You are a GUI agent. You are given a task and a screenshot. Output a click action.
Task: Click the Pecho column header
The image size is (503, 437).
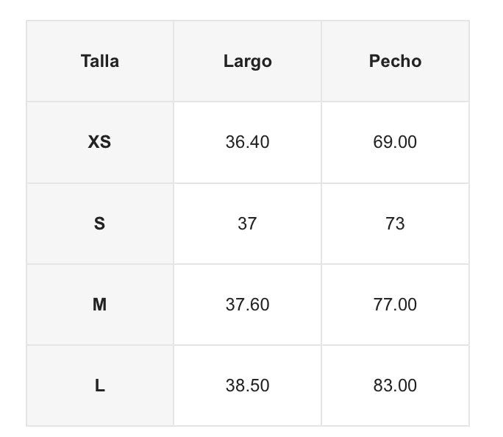[x=395, y=61]
